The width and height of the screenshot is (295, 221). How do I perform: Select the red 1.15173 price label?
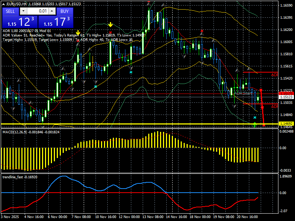(287, 94)
